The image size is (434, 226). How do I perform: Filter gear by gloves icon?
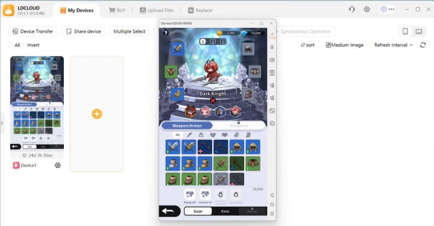pos(236,135)
